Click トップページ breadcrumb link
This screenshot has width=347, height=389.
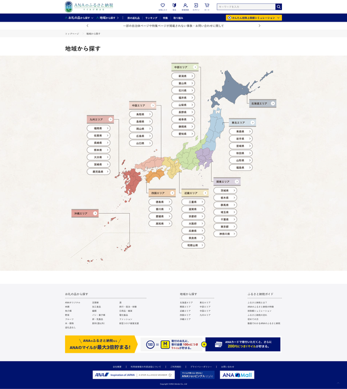(72, 34)
